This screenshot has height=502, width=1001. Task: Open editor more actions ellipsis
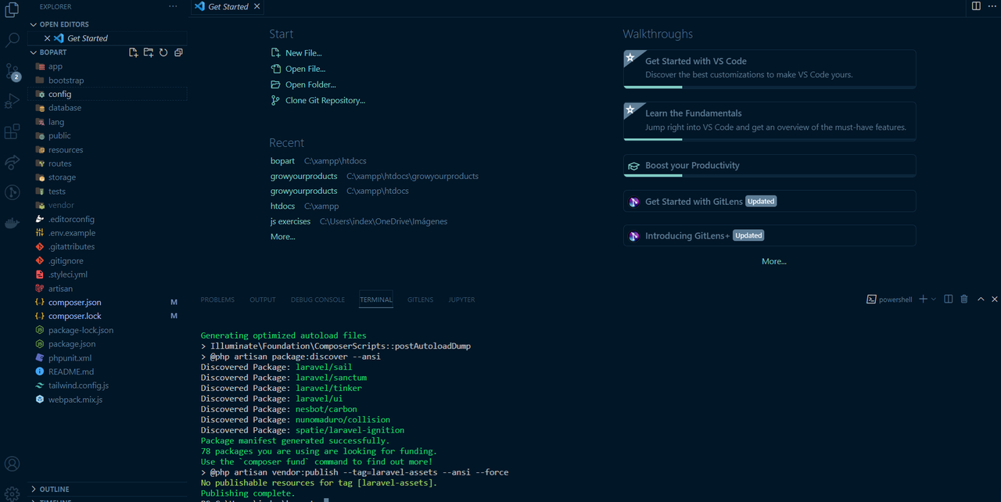tap(992, 6)
